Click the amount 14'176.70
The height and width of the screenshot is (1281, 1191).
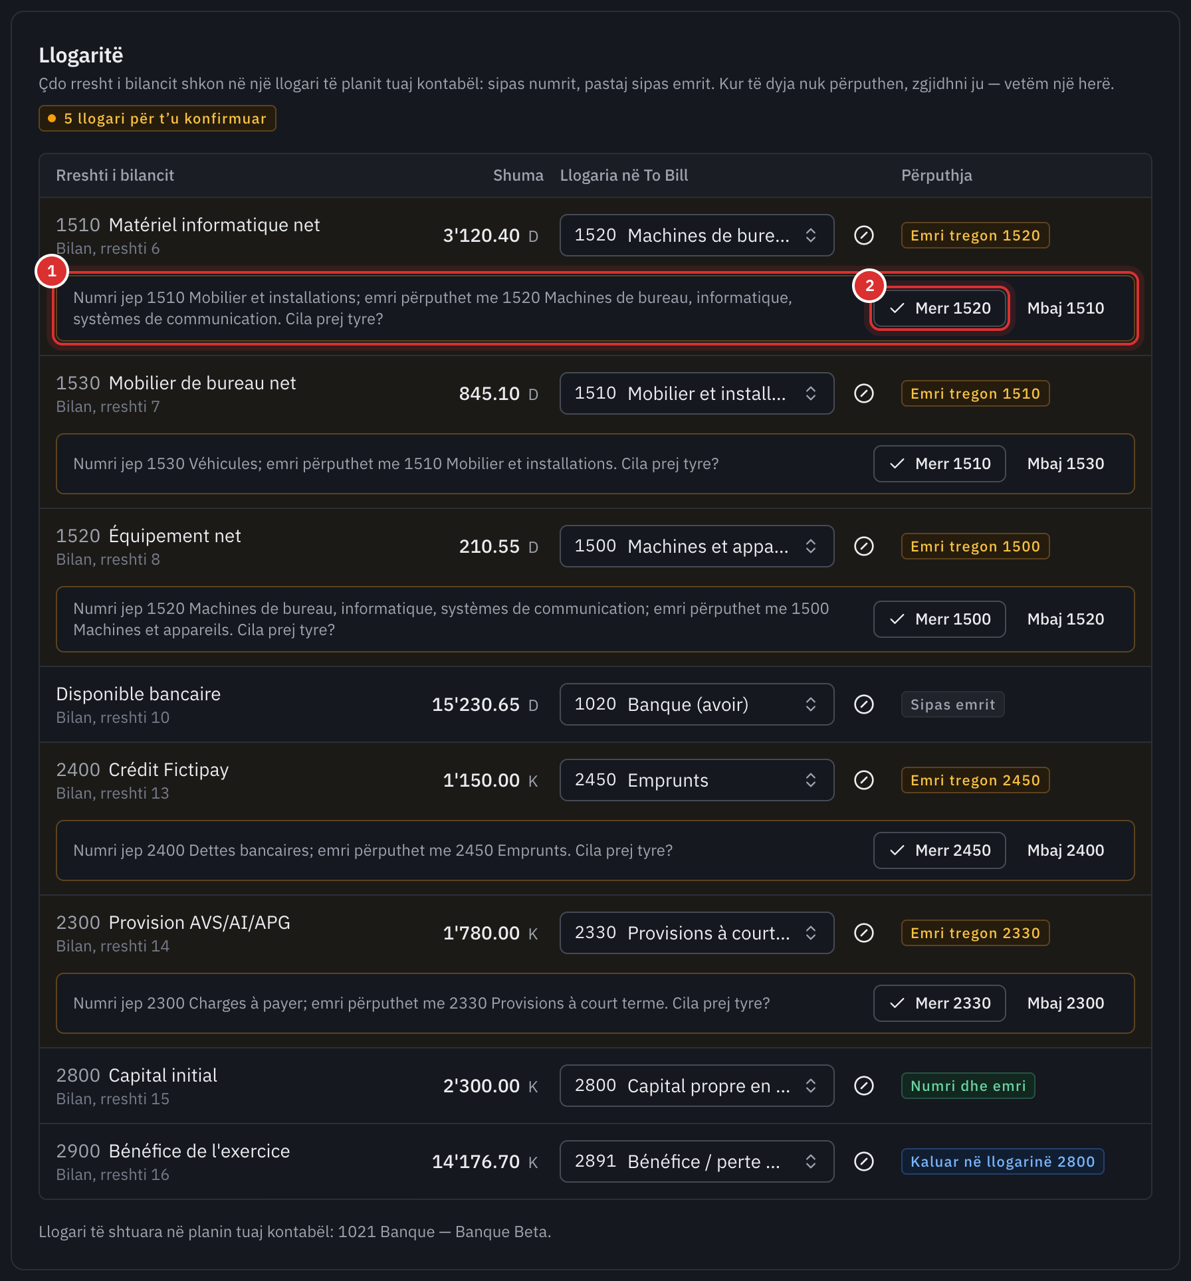476,1161
